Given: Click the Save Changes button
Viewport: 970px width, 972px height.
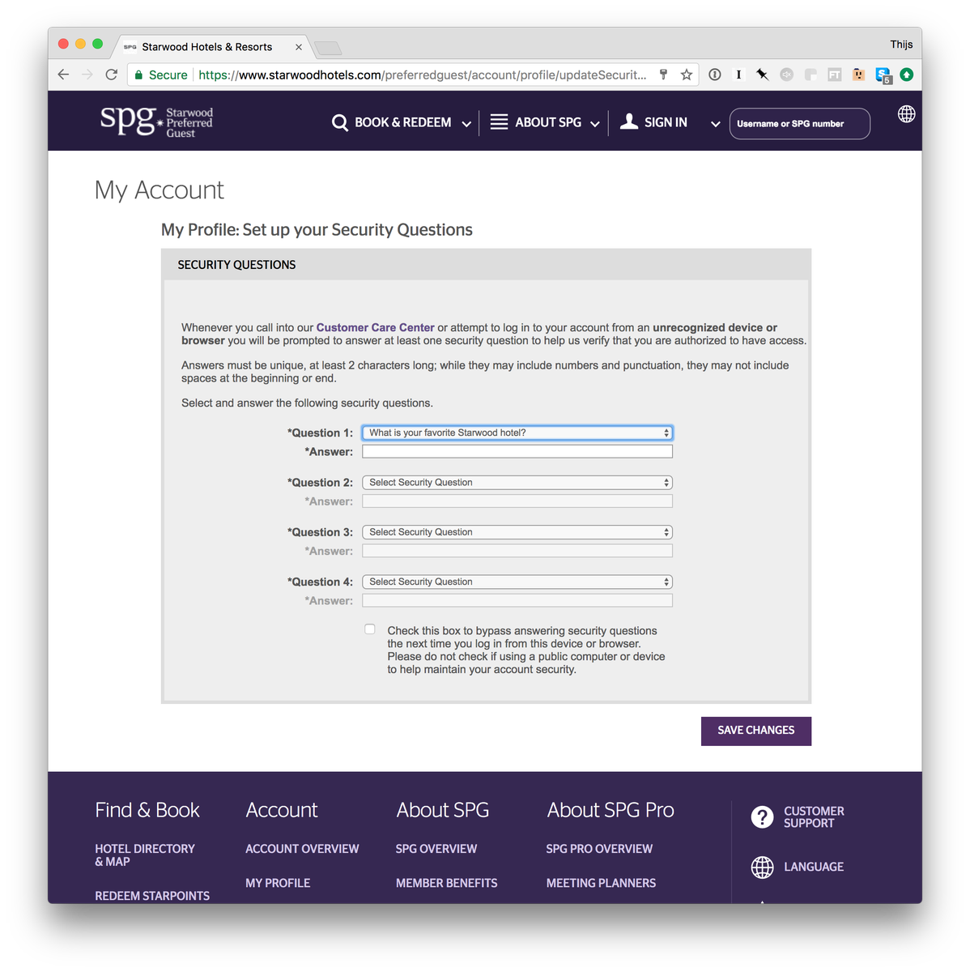Looking at the screenshot, I should click(x=756, y=731).
